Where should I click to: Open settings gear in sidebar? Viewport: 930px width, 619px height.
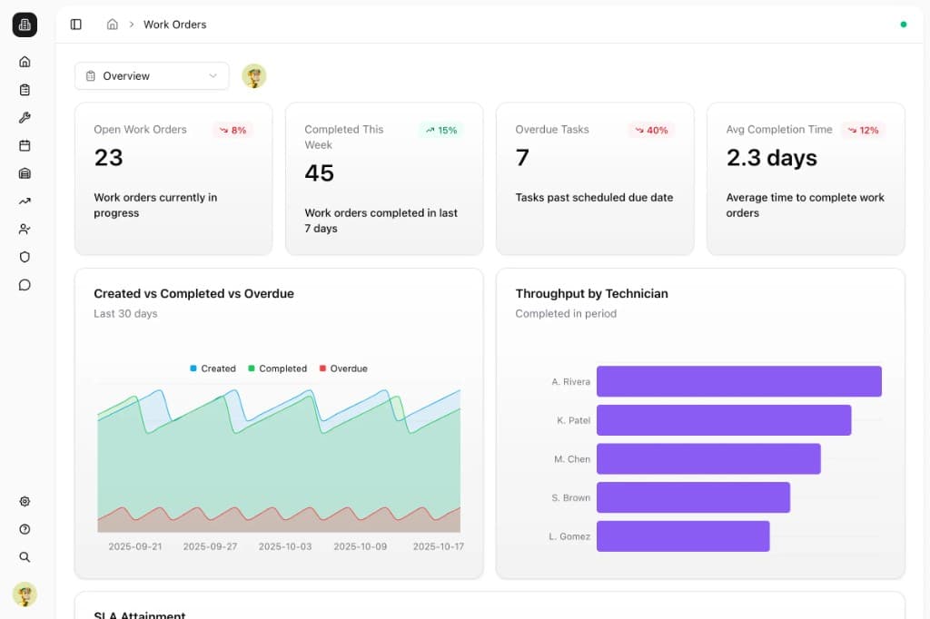(x=25, y=501)
